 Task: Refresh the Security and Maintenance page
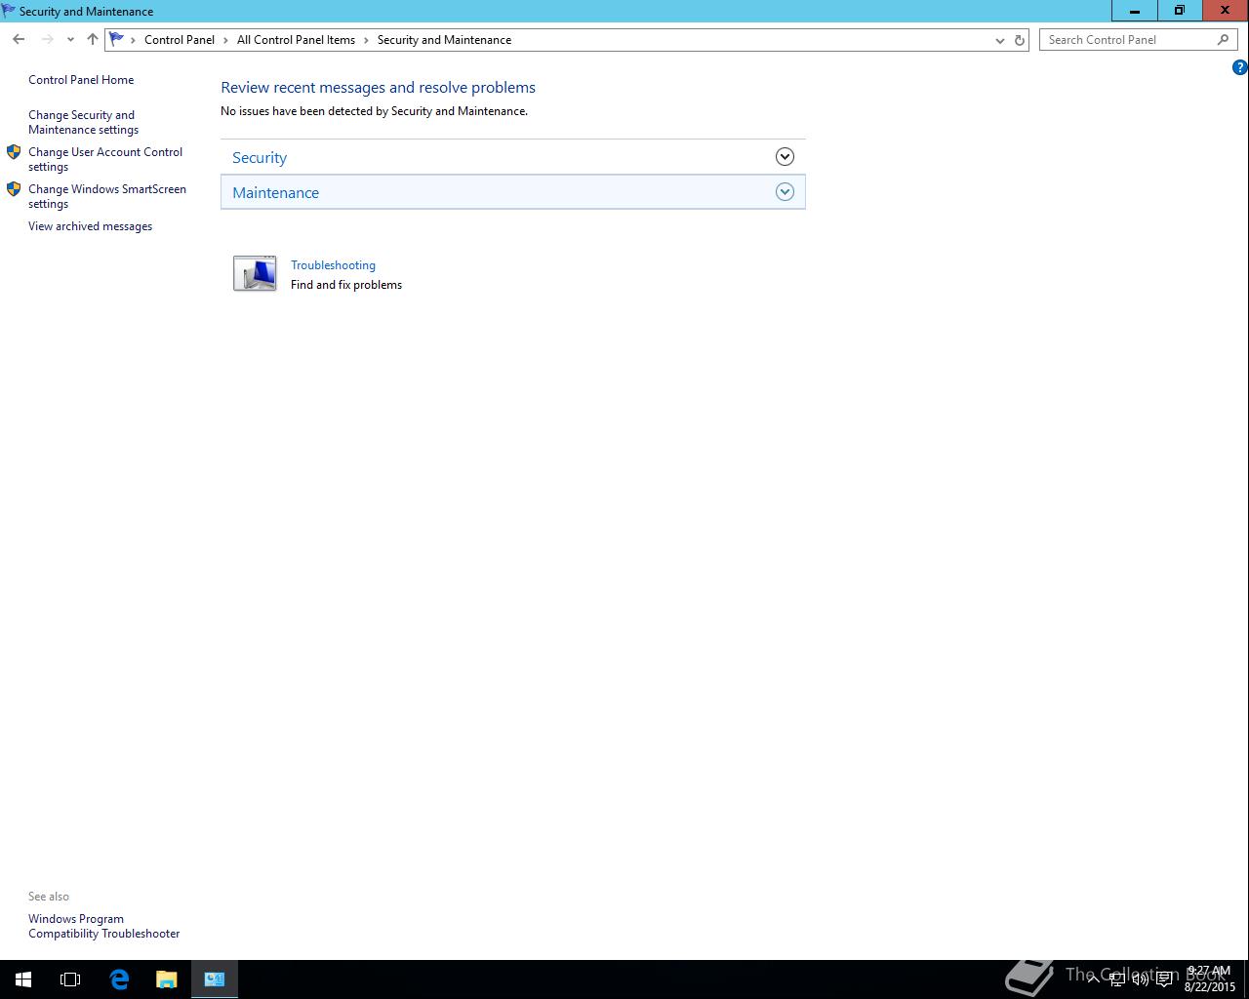coord(1020,40)
